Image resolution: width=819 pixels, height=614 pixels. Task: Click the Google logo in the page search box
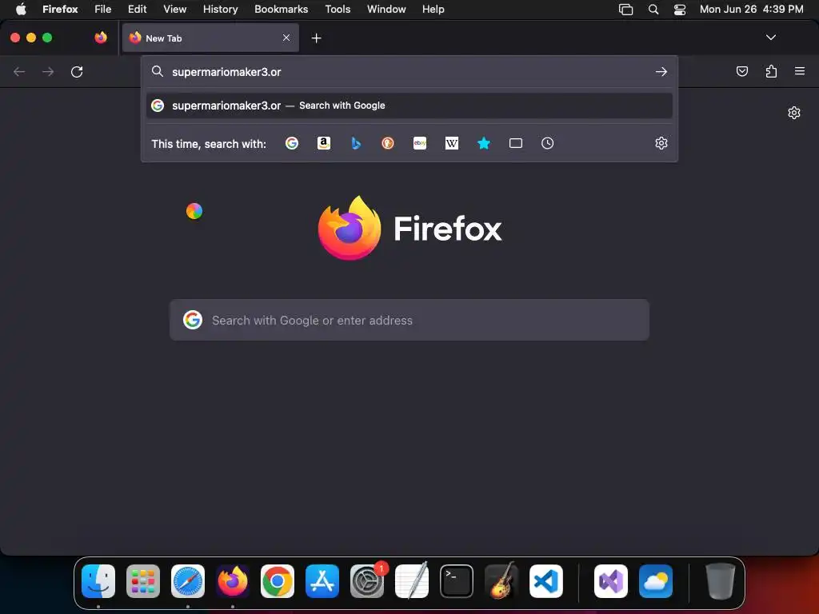tap(192, 320)
